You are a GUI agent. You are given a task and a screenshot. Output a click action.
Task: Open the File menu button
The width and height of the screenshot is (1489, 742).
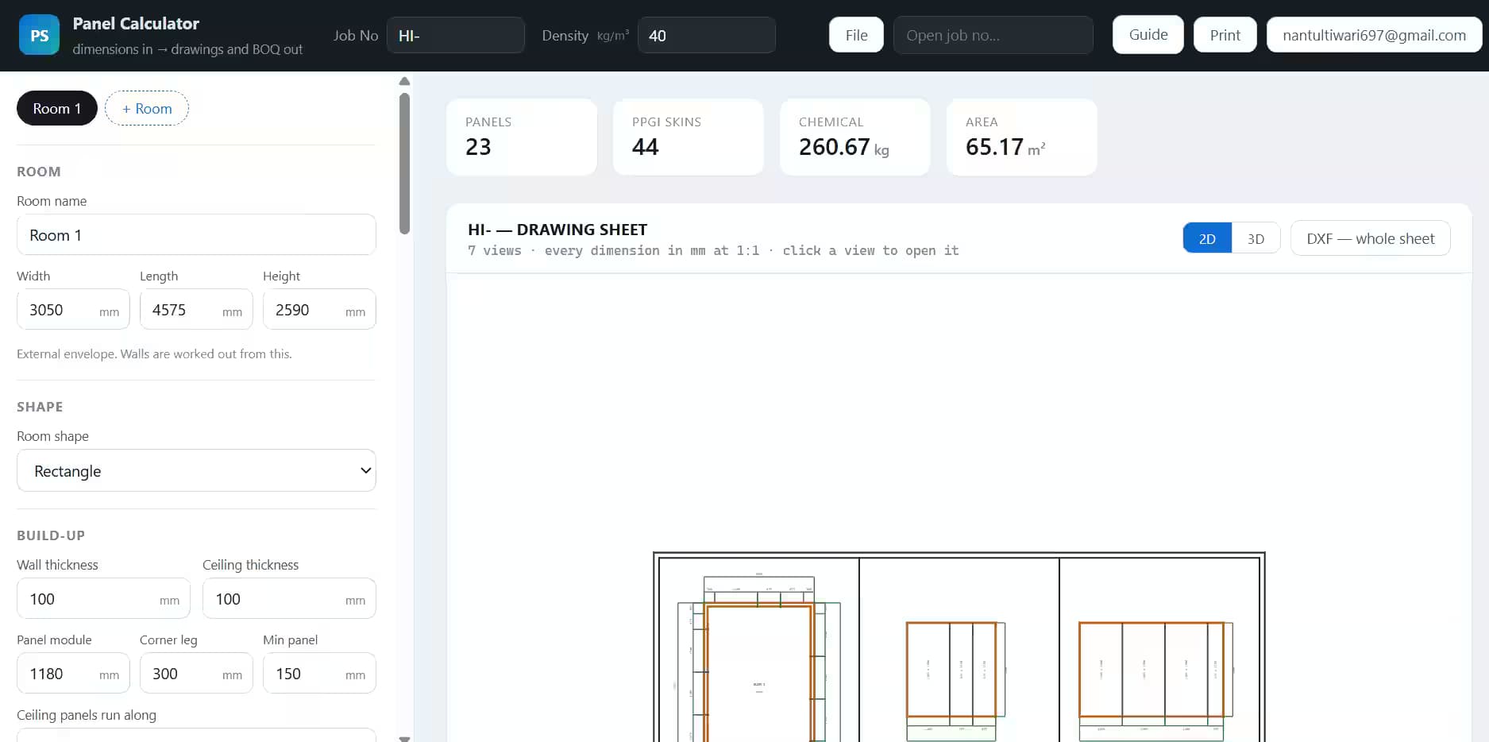(856, 35)
